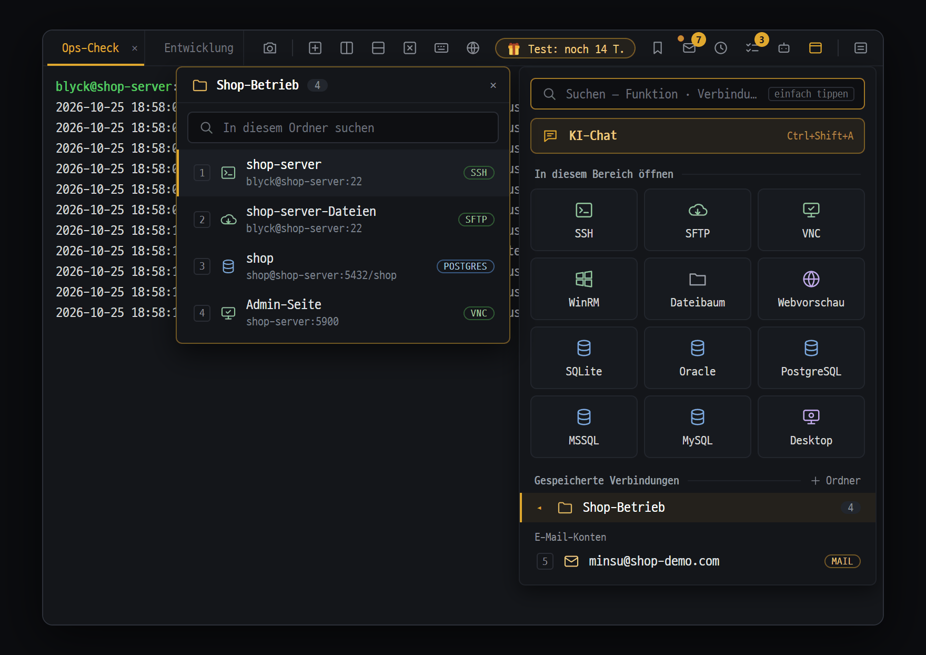Viewport: 926px width, 655px height.
Task: Click '+ Ordner' to add folder
Action: click(x=836, y=481)
